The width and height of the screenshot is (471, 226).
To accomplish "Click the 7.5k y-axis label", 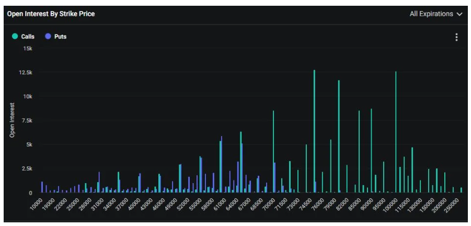I will click(x=26, y=121).
